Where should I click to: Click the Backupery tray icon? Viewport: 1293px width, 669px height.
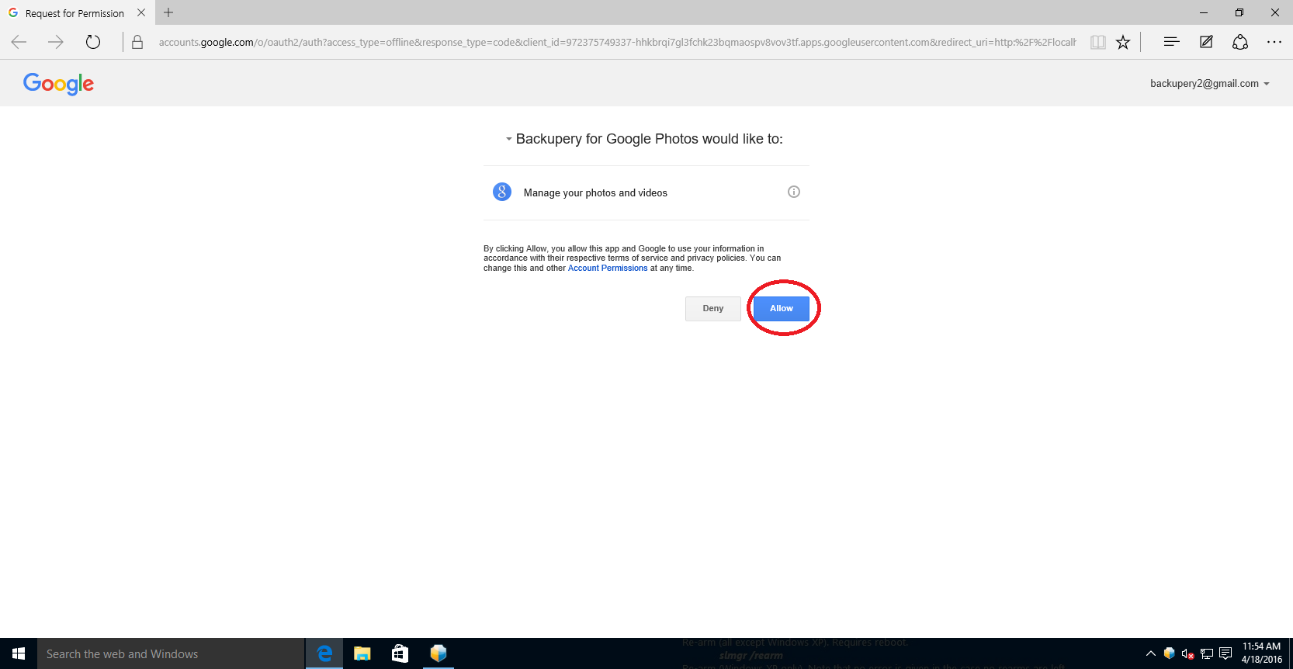click(1169, 653)
